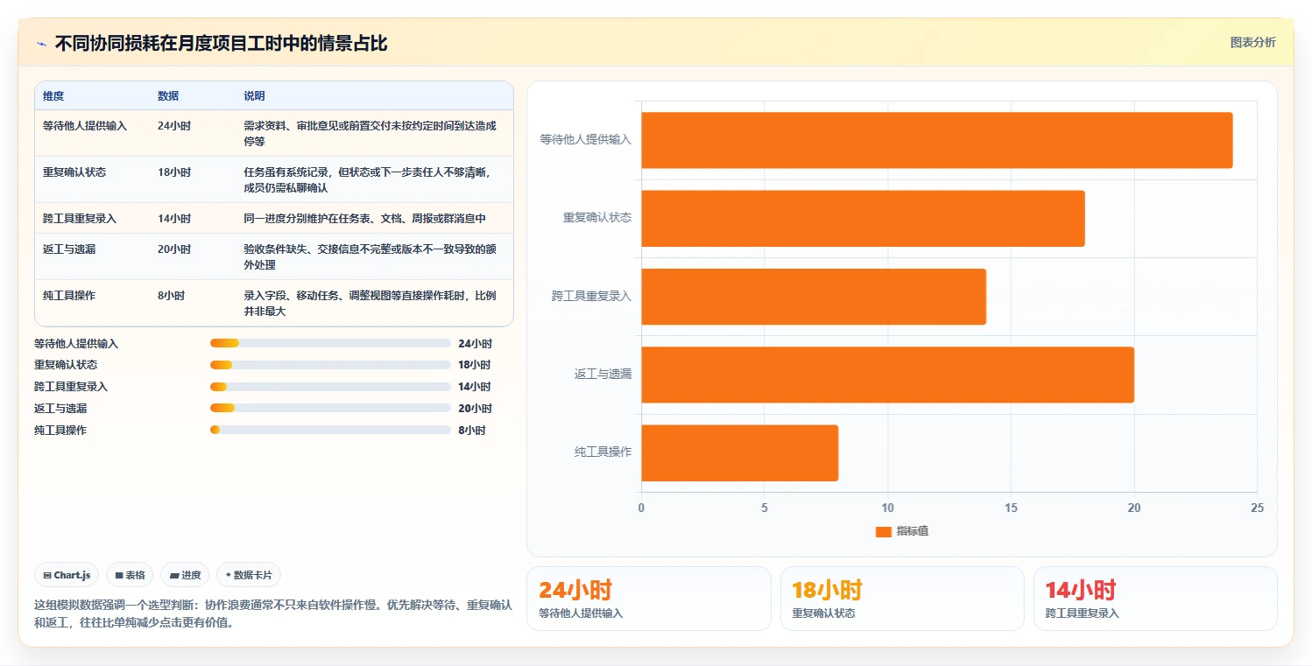Click the 纯工具操作 chart bar

[739, 452]
